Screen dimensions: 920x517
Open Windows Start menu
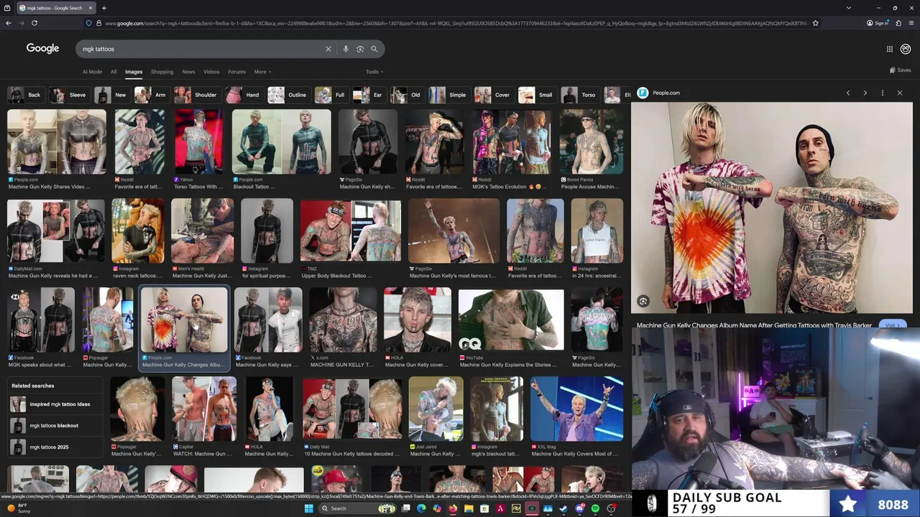coord(308,508)
